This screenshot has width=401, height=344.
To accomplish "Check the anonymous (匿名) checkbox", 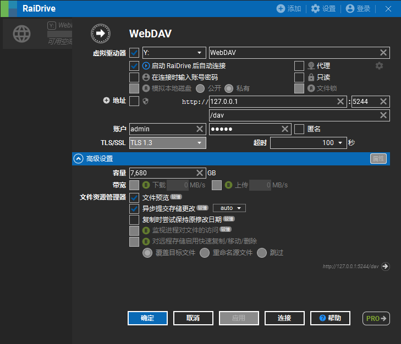I will click(299, 129).
